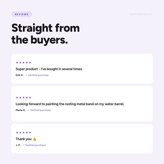
Task: Click the 'Thank you' review text
Action: click(24, 139)
